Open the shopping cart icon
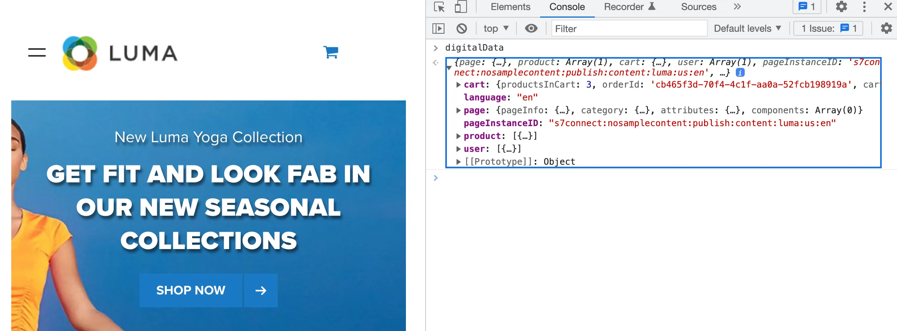Image resolution: width=897 pixels, height=331 pixels. click(331, 52)
